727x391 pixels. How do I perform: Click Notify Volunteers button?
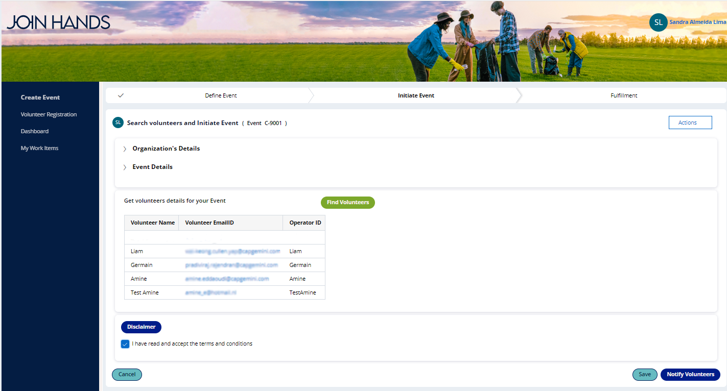(690, 375)
